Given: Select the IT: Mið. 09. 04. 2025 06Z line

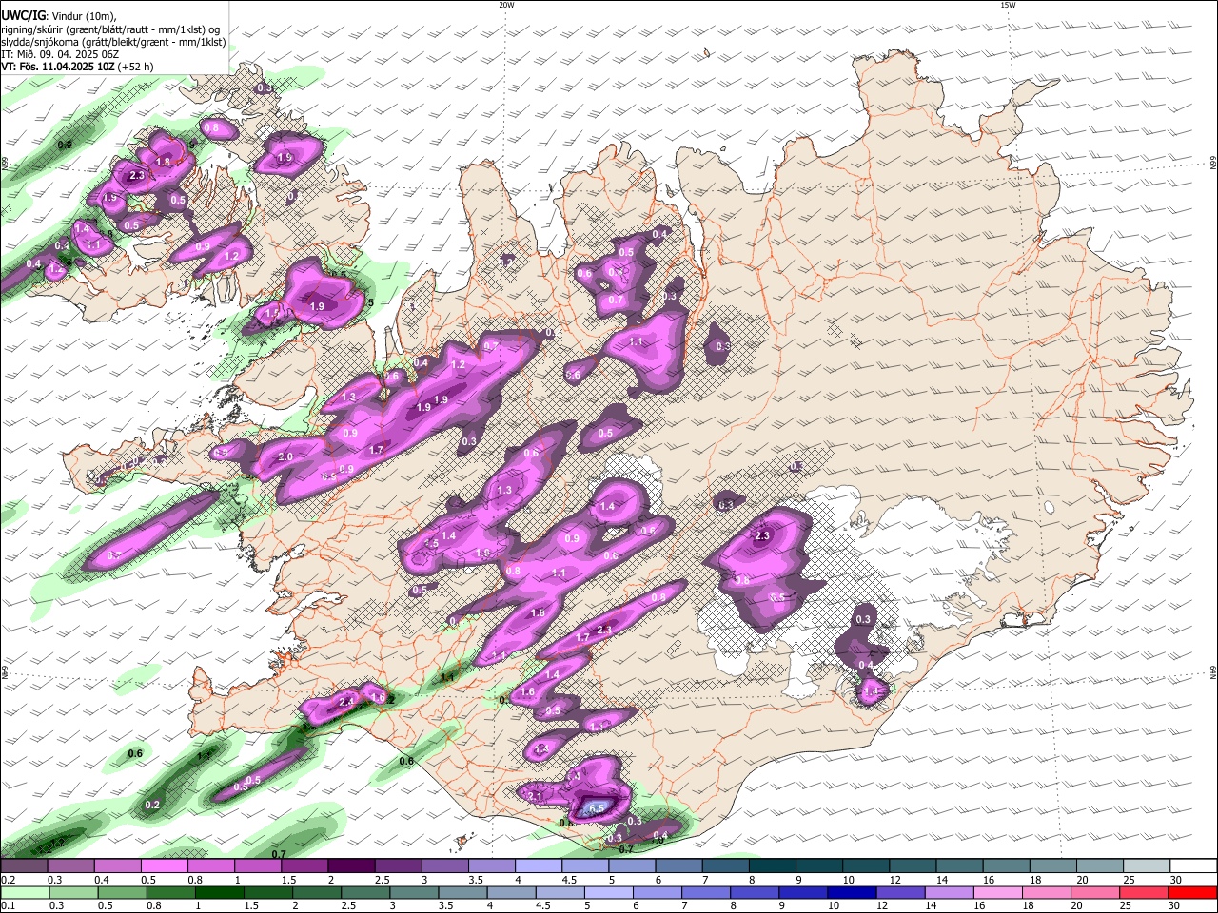Looking at the screenshot, I should point(60,54).
